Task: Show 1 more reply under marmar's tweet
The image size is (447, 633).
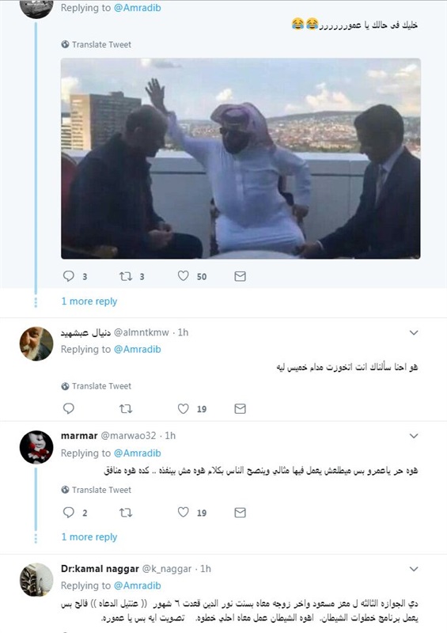Action: (89, 537)
